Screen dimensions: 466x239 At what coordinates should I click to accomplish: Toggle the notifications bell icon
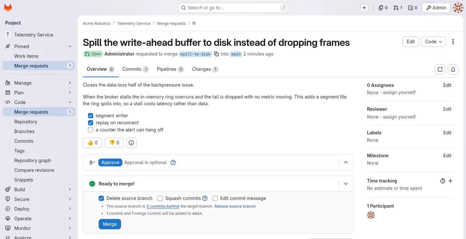point(453,69)
